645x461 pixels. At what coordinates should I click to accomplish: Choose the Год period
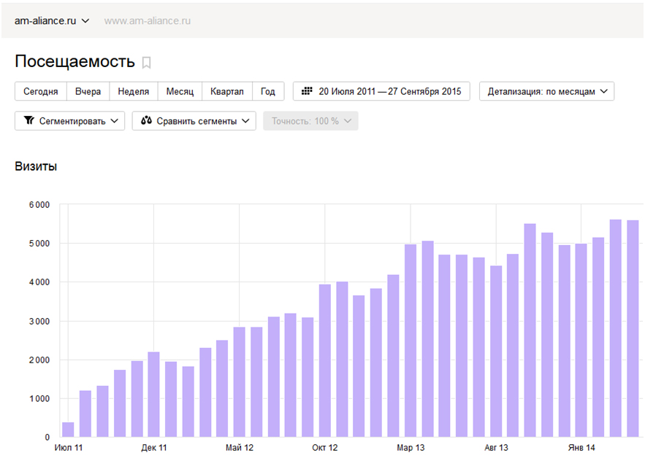[x=268, y=91]
